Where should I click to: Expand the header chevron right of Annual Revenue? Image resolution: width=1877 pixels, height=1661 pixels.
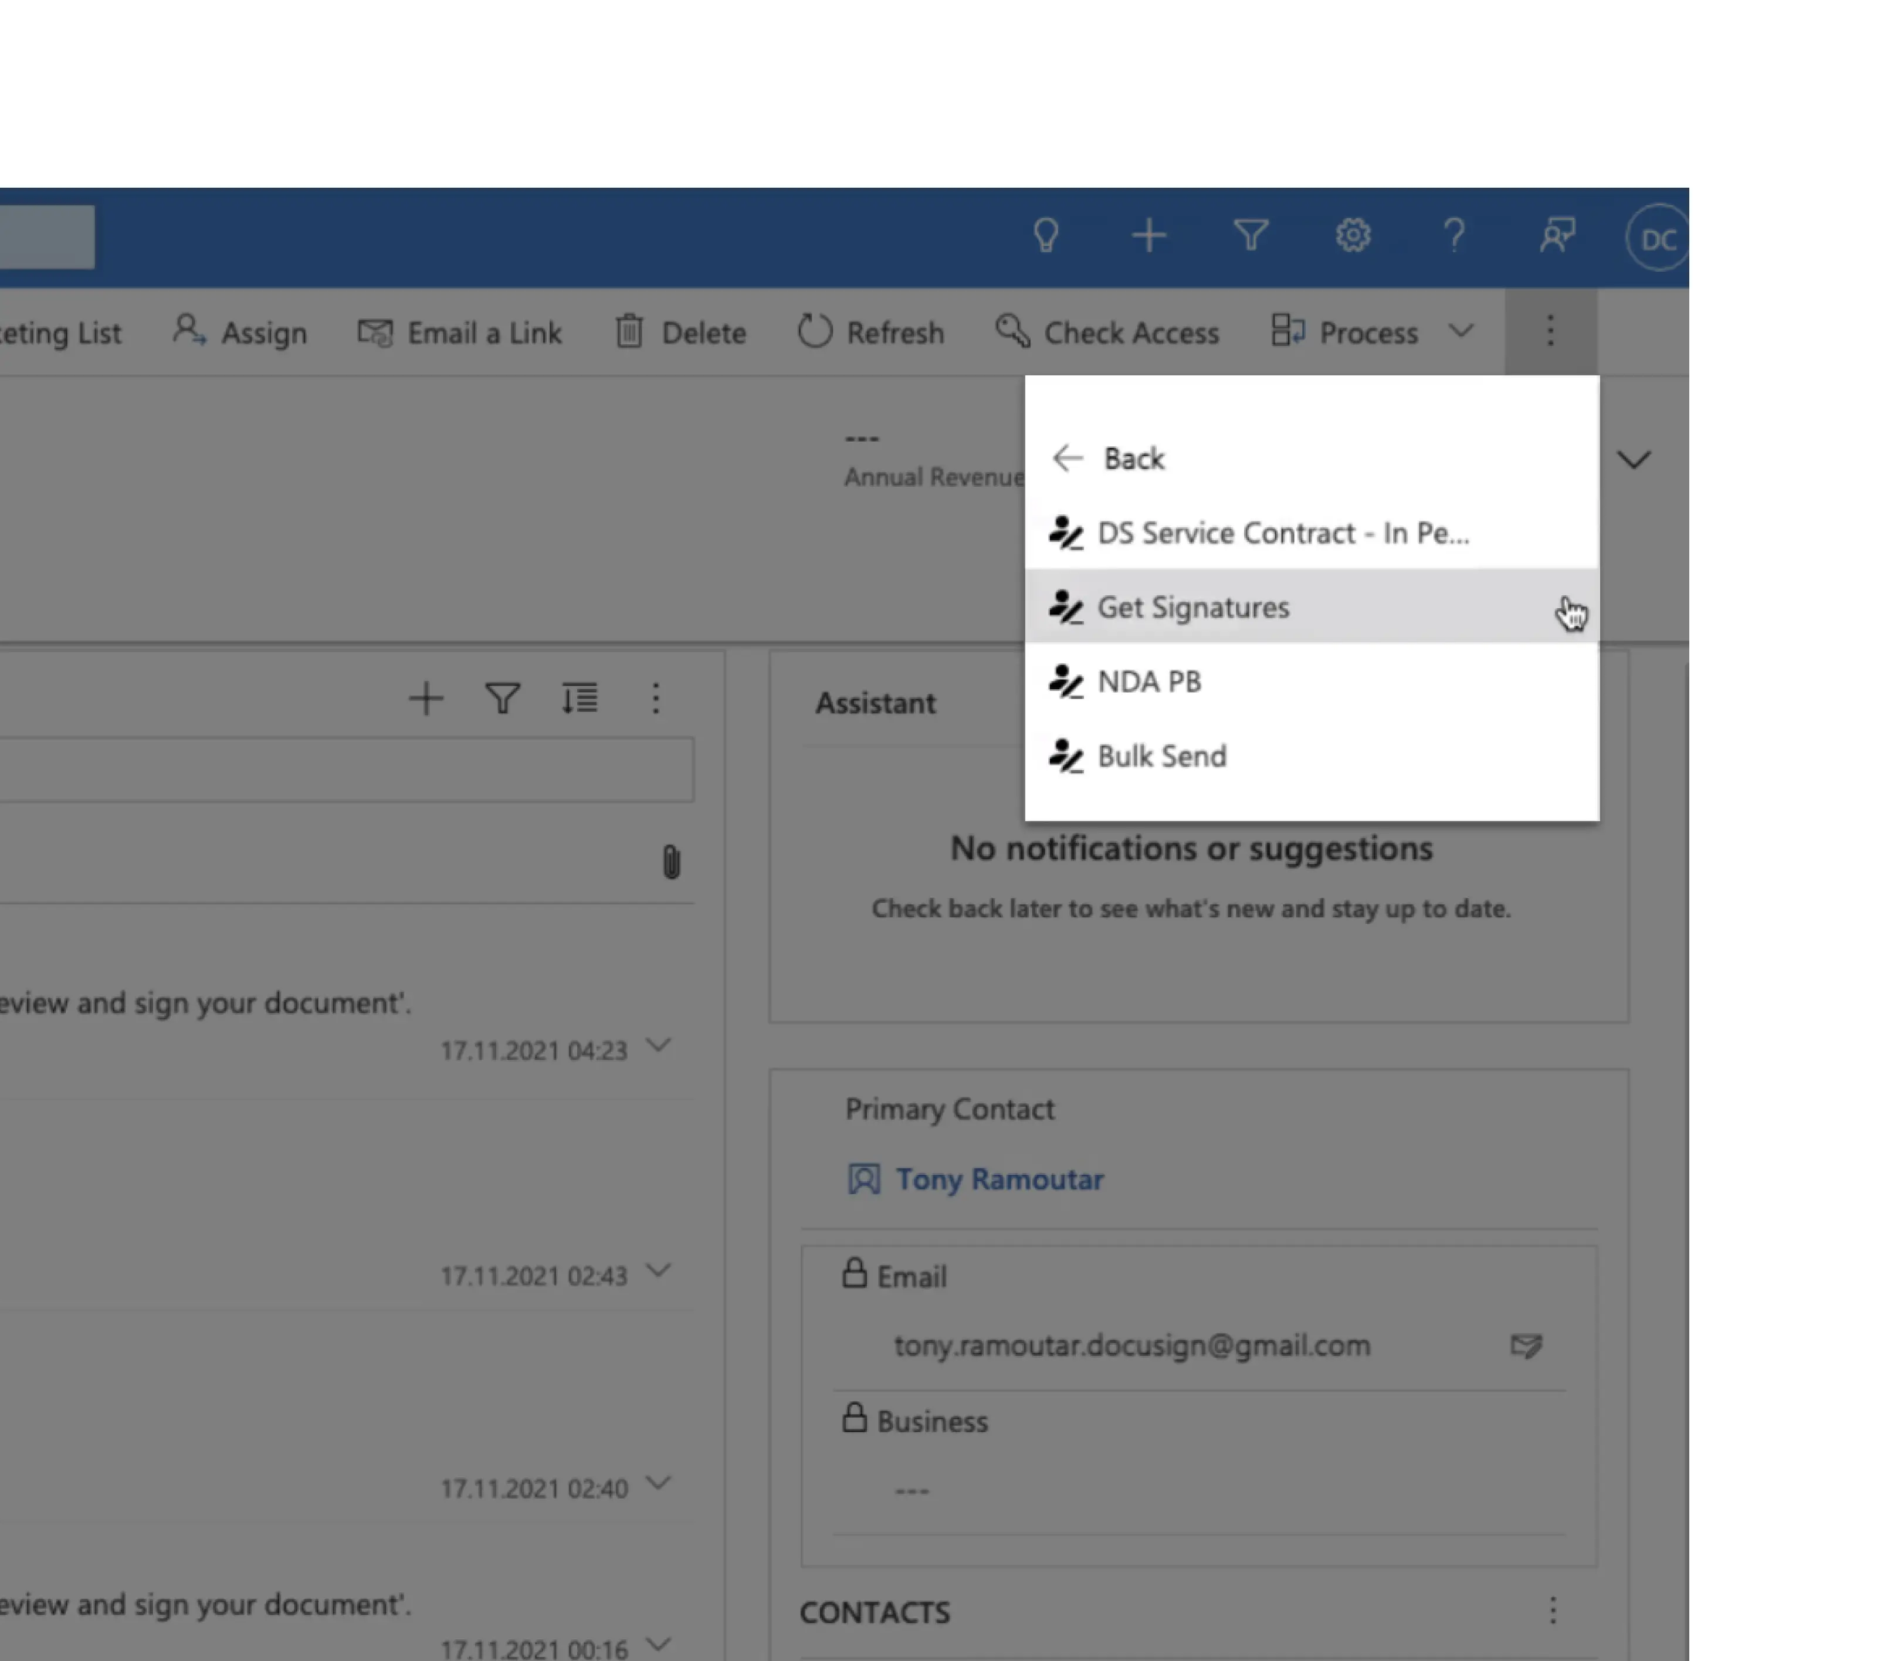coord(1633,459)
